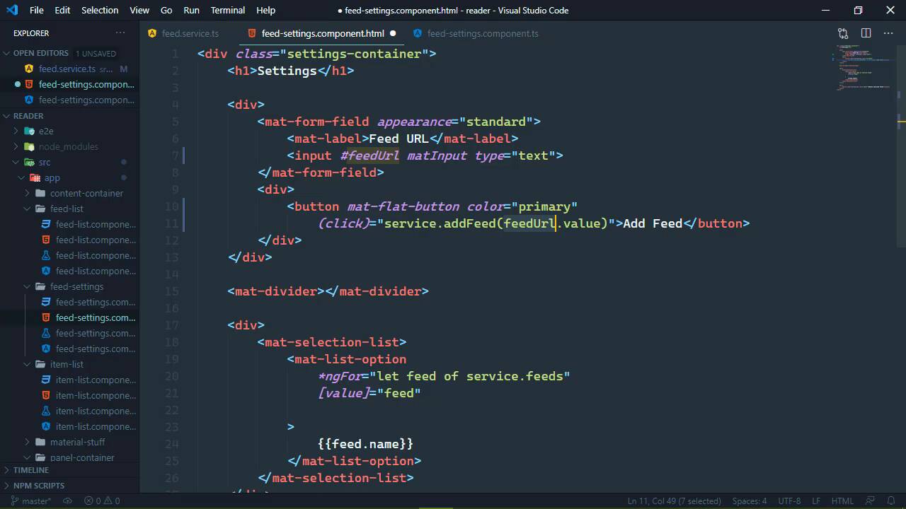Place cursor on 'Add Feed' button text
The height and width of the screenshot is (509, 906).
point(653,223)
